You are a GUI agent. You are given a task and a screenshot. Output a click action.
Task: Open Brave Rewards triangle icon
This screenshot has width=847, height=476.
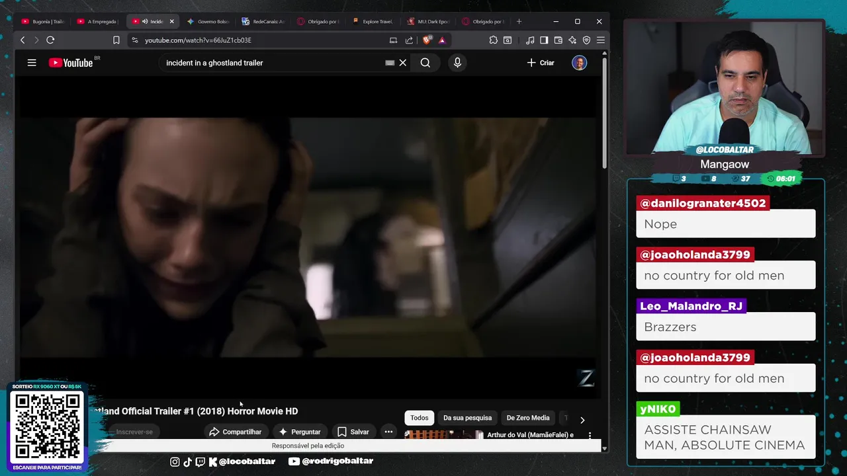point(442,40)
